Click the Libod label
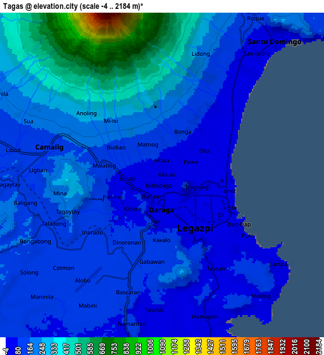Screen dimensions: 324x355 [13, 150]
